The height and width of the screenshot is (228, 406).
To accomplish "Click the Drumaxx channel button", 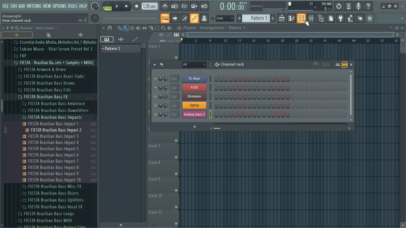I will pyautogui.click(x=194, y=97).
